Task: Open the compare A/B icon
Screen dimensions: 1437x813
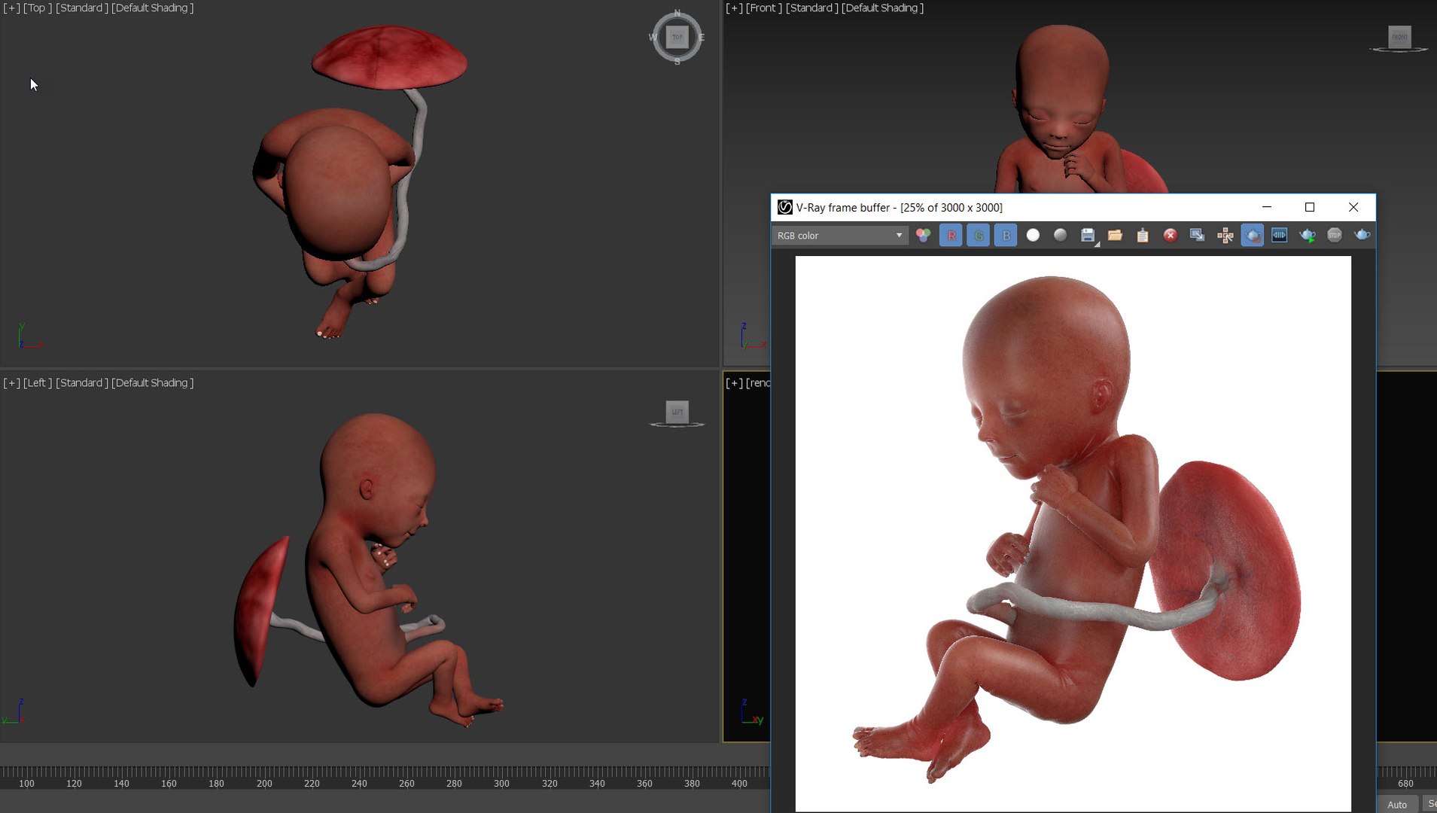Action: pos(1280,236)
